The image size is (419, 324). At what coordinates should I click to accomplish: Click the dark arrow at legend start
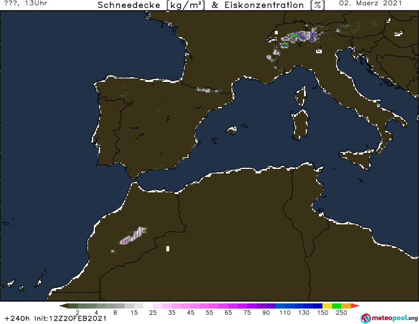pyautogui.click(x=63, y=306)
